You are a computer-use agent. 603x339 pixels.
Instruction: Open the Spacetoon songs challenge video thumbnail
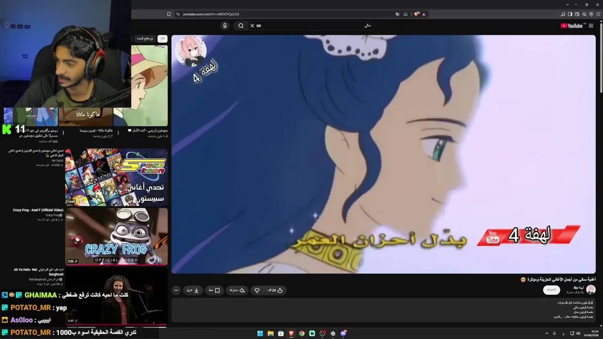[116, 177]
